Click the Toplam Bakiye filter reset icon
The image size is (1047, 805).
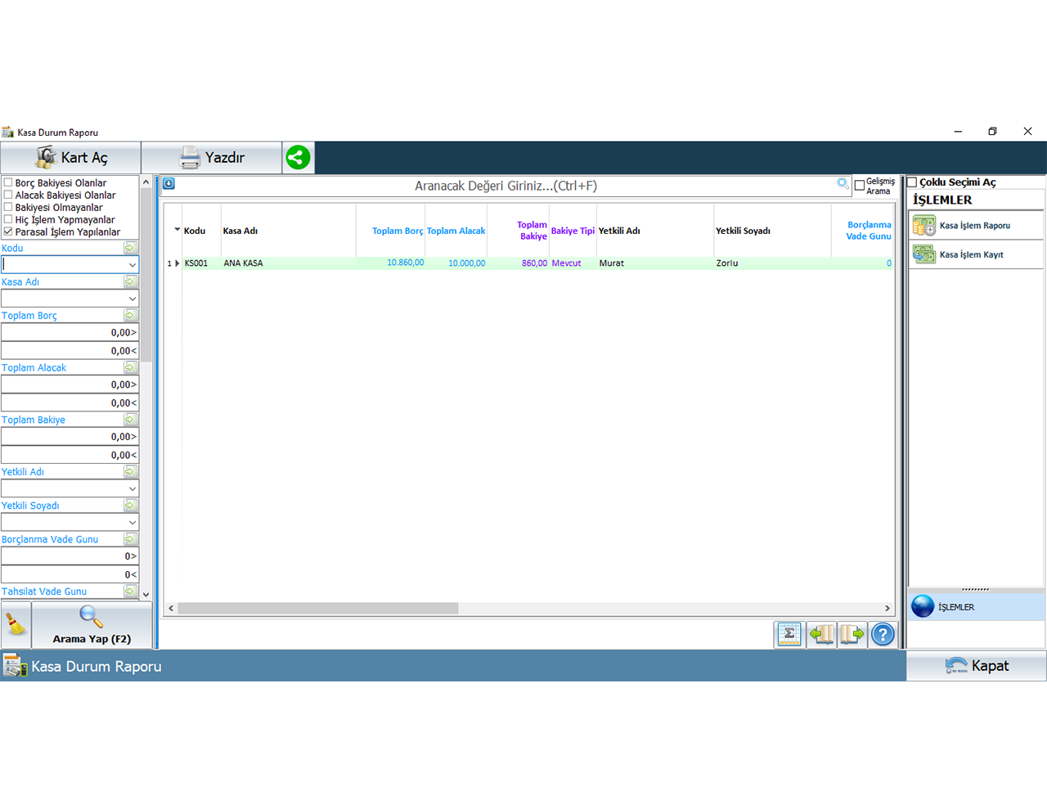[x=130, y=420]
